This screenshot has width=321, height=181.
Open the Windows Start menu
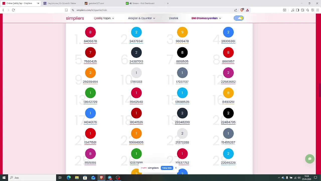[4, 178]
